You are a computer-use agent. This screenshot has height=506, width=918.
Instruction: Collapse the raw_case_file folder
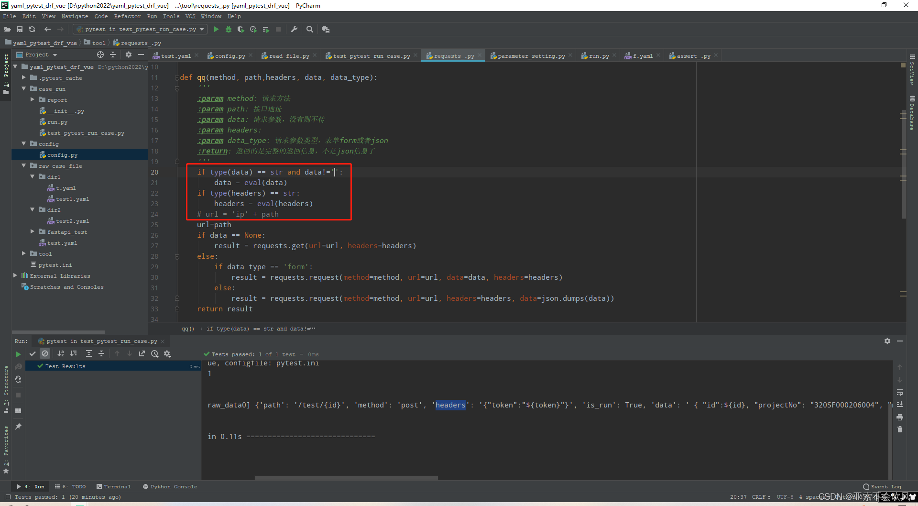pyautogui.click(x=24, y=165)
